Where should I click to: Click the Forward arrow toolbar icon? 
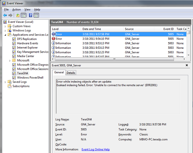coord(10,16)
